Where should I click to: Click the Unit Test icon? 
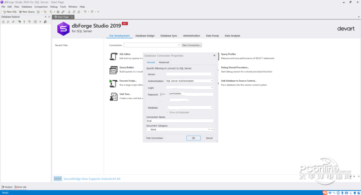coord(113,96)
